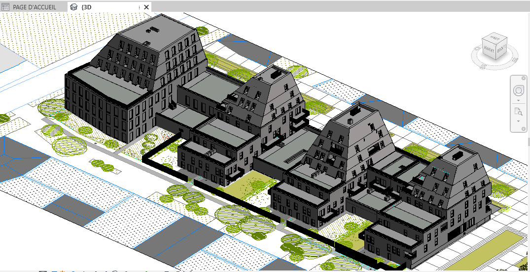Click the 3D house icon on the {3D tab
The height and width of the screenshot is (272, 530).
point(74,7)
